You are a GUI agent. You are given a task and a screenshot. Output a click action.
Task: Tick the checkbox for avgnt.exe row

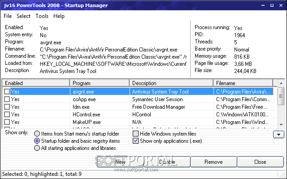click(7, 91)
